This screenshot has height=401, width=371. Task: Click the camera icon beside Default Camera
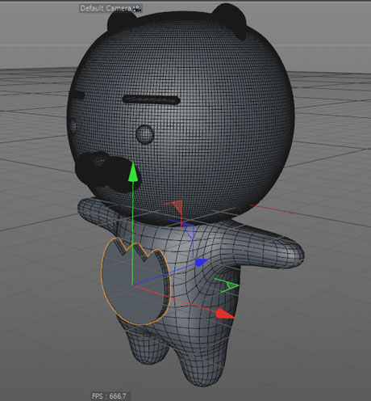click(137, 9)
